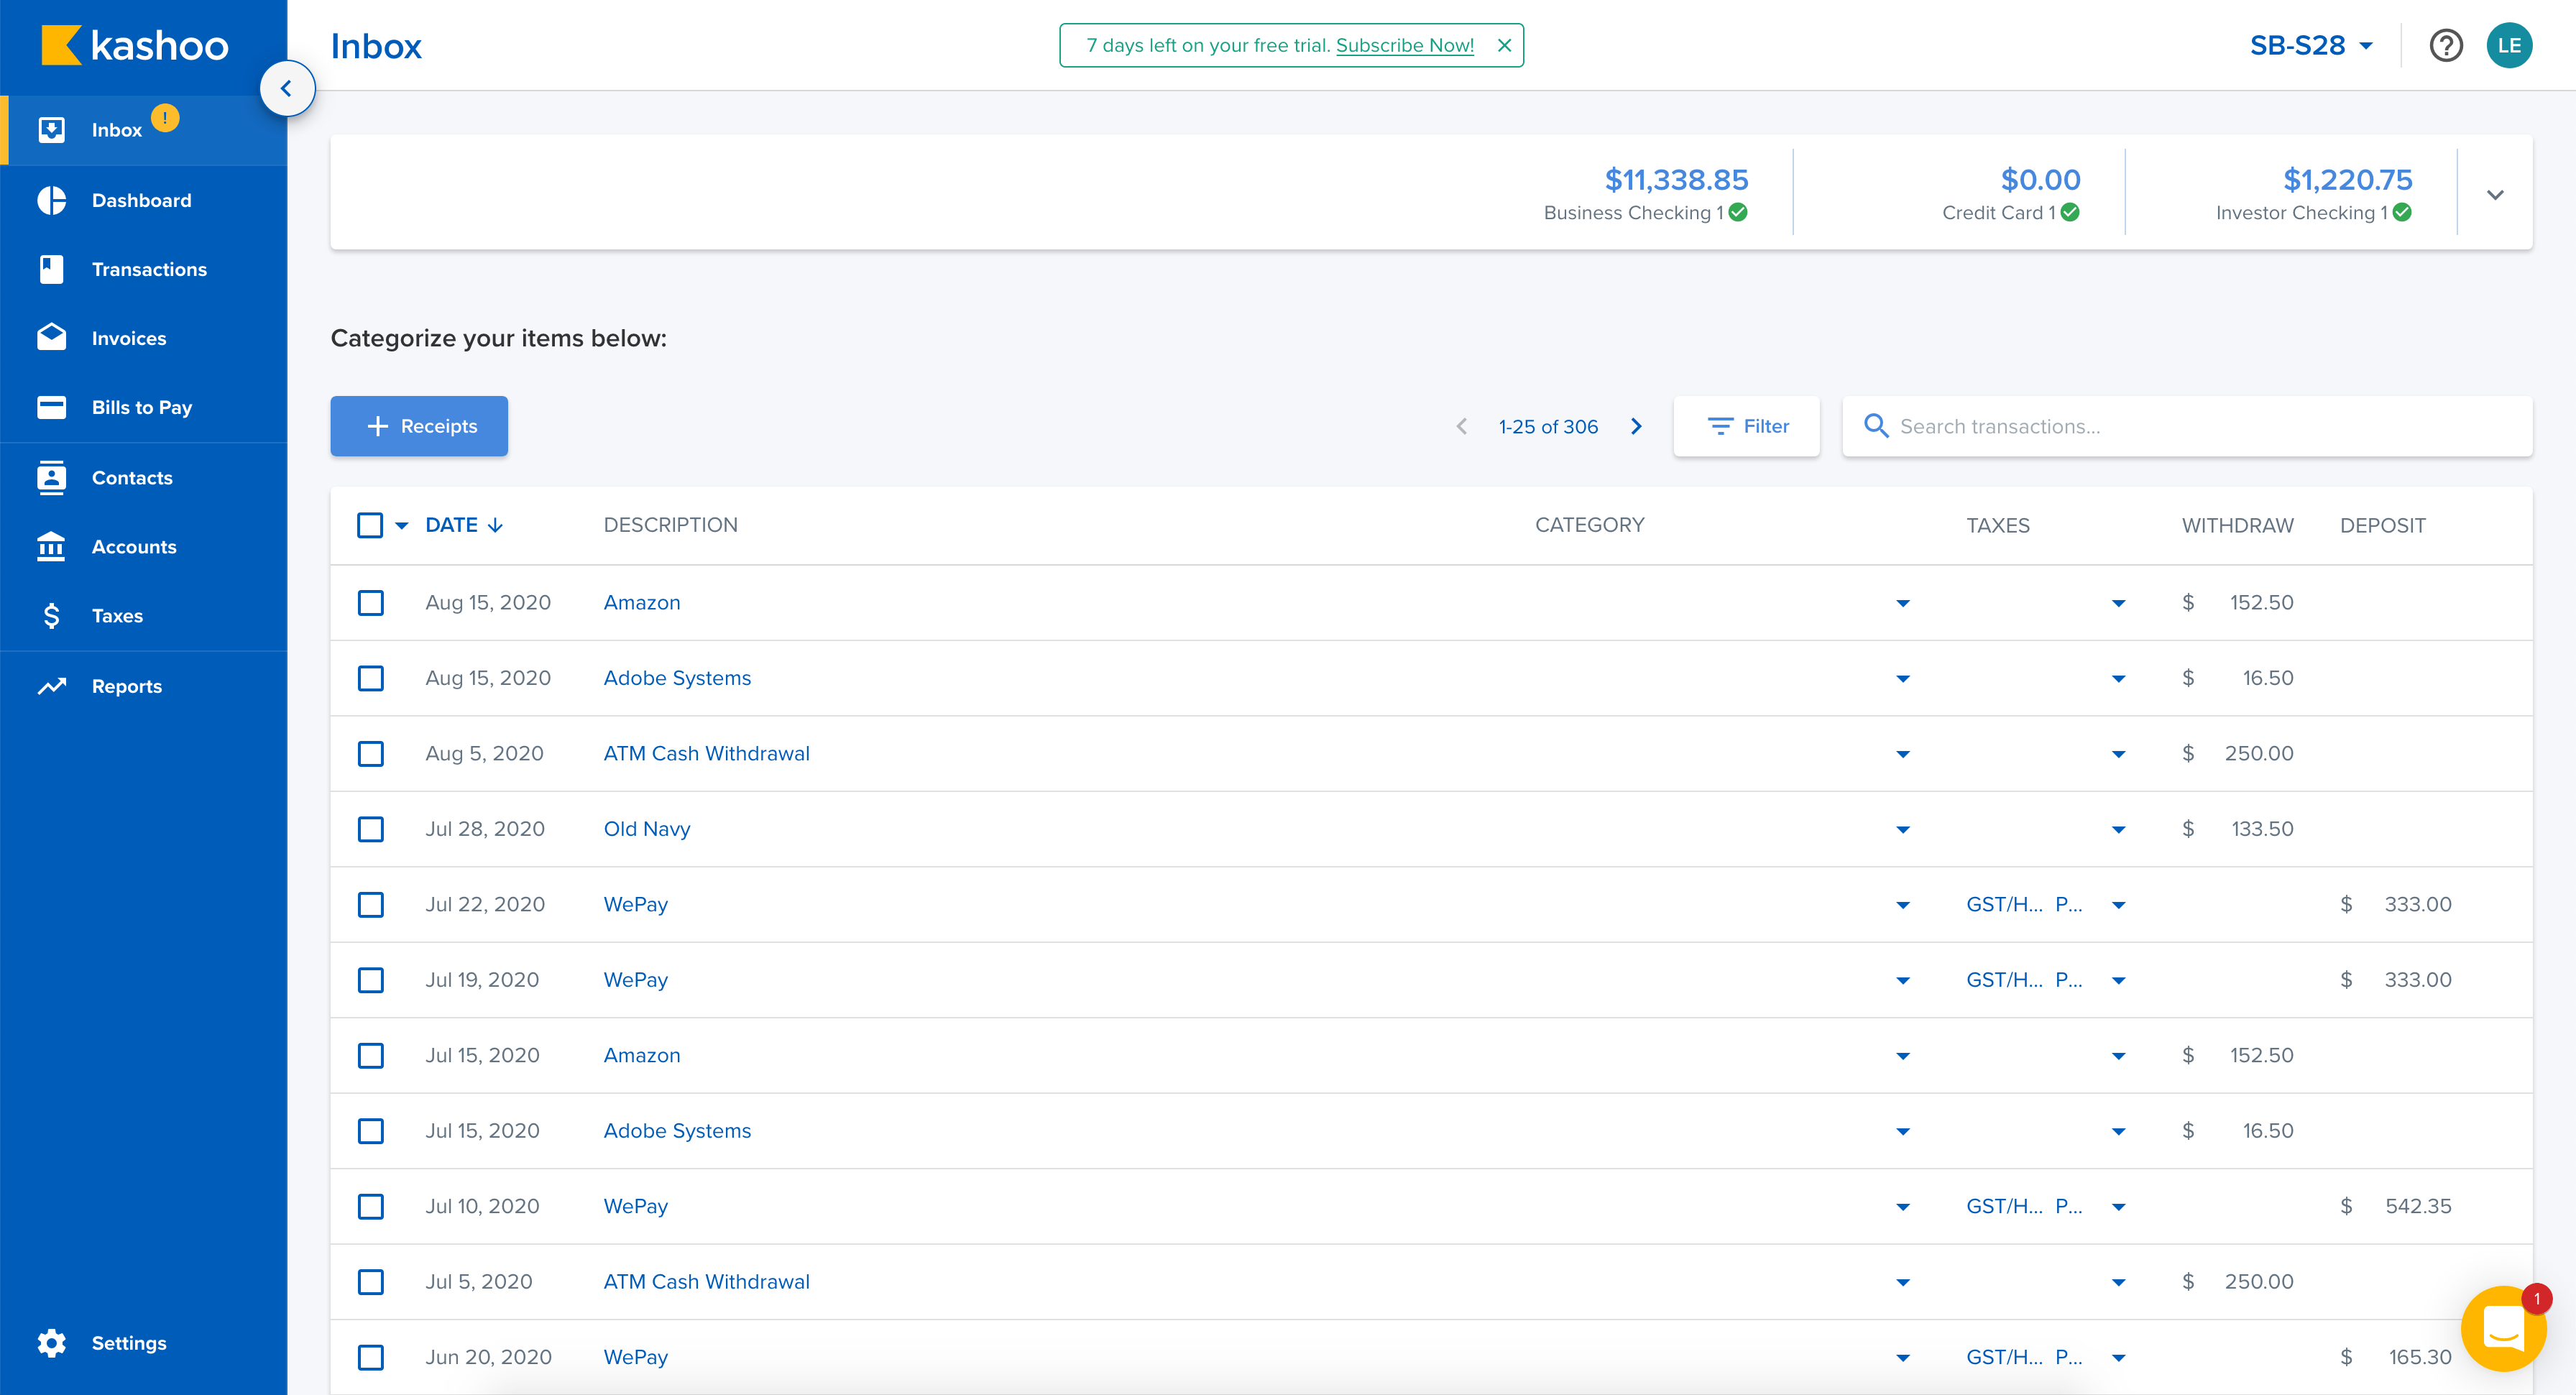Open the Reports menu item

144,686
